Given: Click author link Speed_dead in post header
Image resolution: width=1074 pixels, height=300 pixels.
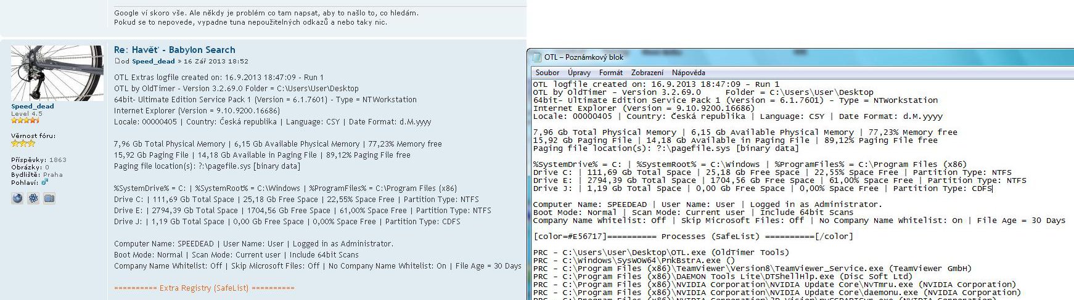Looking at the screenshot, I should pyautogui.click(x=154, y=62).
